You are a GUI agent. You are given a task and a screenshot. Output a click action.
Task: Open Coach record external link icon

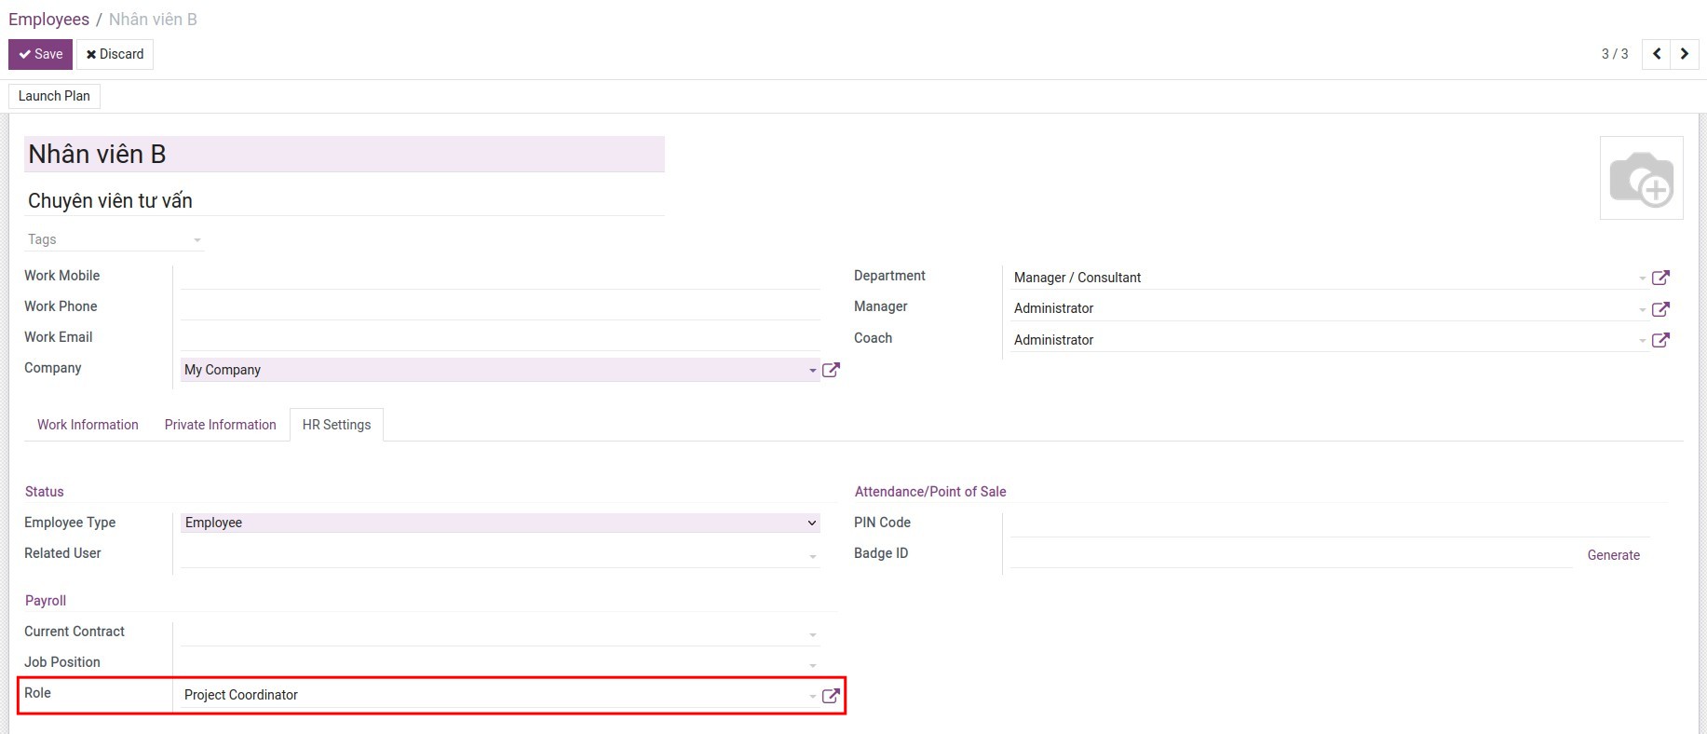coord(1660,340)
